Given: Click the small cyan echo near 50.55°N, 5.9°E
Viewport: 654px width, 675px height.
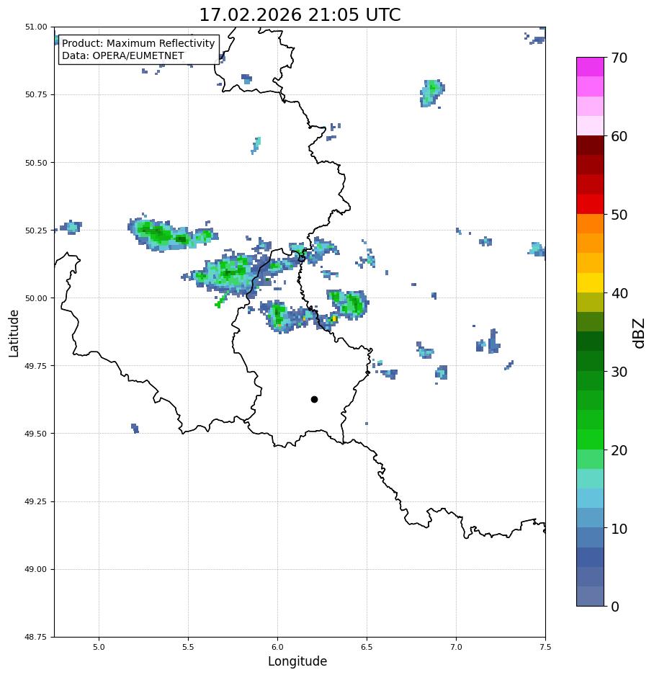Looking at the screenshot, I should click(256, 145).
